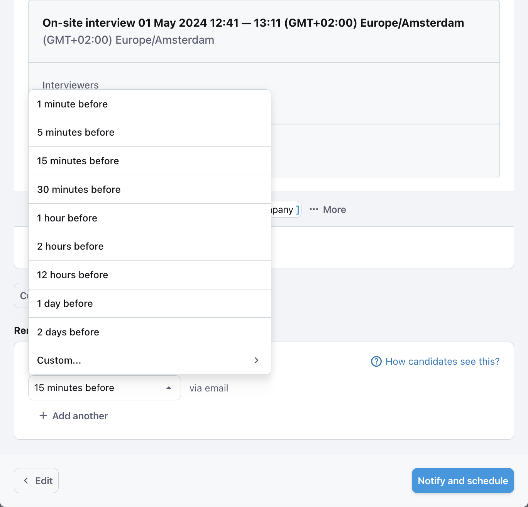Go back with the Edit button
Image resolution: width=528 pixels, height=507 pixels.
tap(36, 481)
